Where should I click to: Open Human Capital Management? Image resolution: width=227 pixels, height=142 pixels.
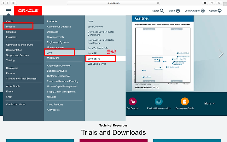coord(62,86)
